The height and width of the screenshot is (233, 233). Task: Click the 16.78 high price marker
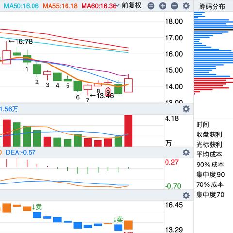coord(20,41)
